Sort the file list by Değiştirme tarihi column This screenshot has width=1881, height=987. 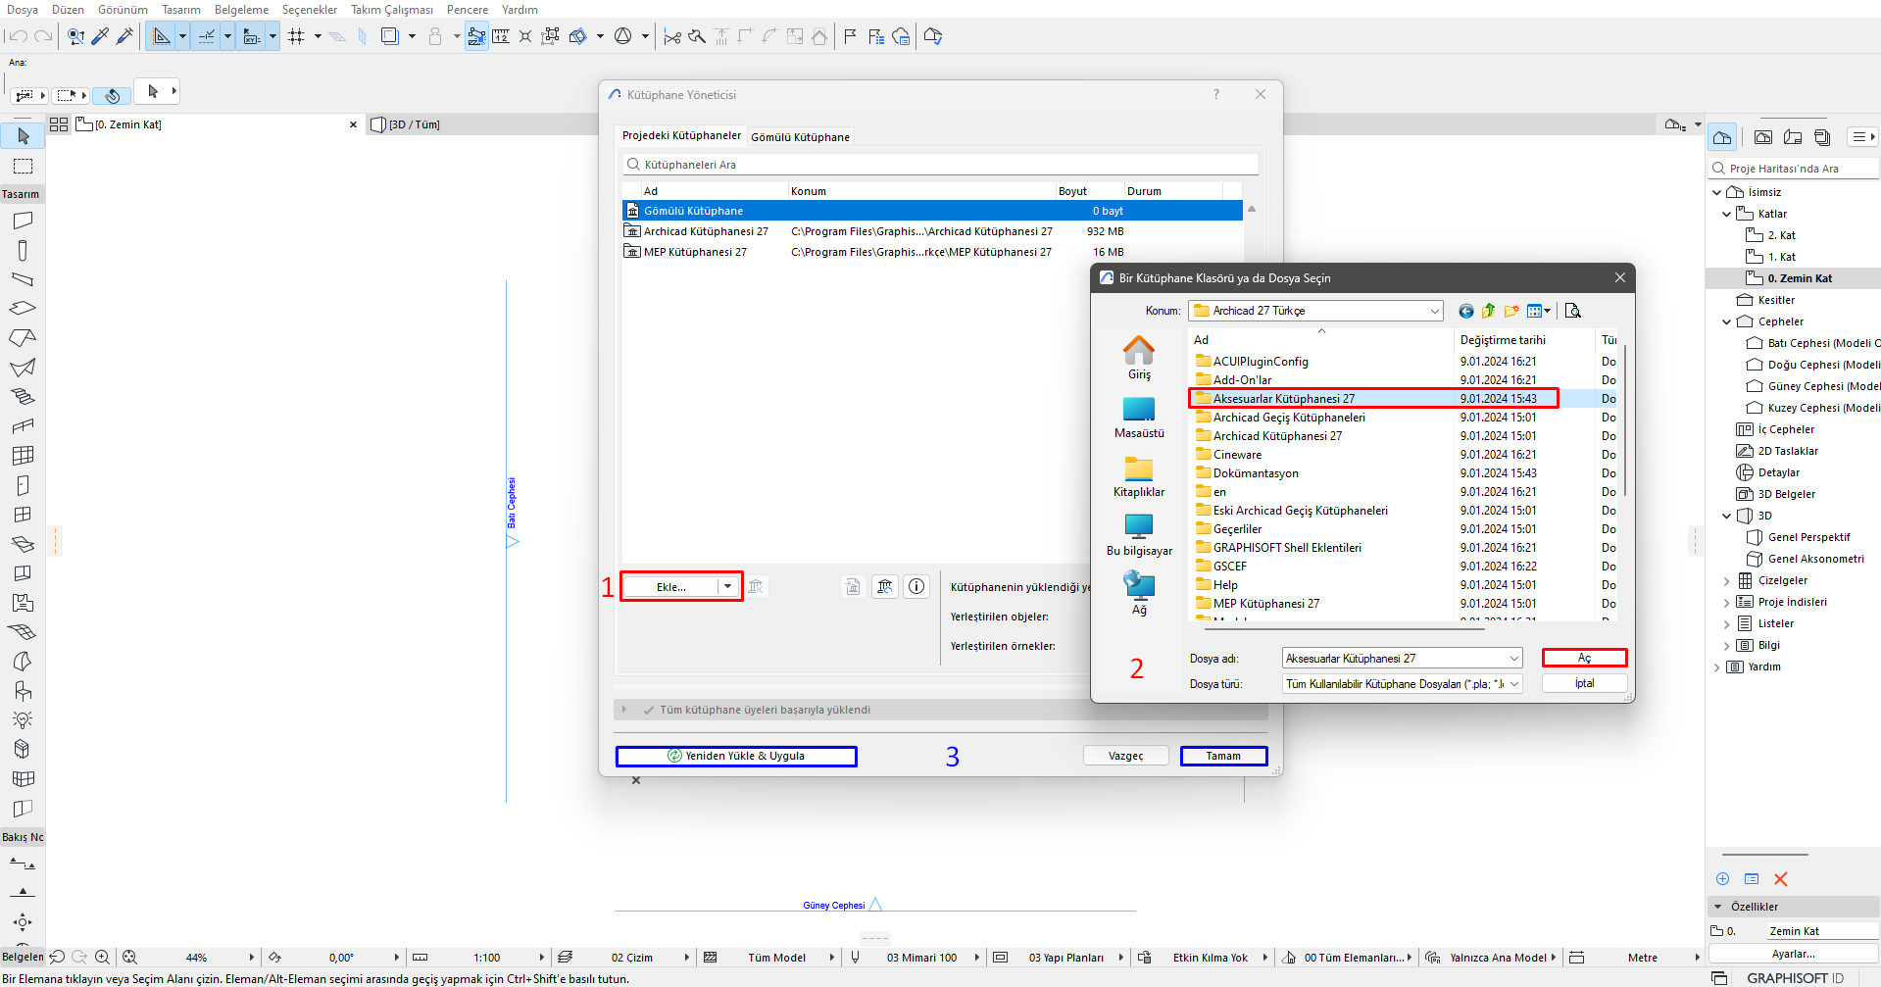[1503, 340]
